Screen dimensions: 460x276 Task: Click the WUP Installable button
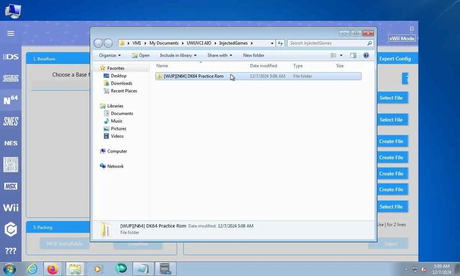65,244
